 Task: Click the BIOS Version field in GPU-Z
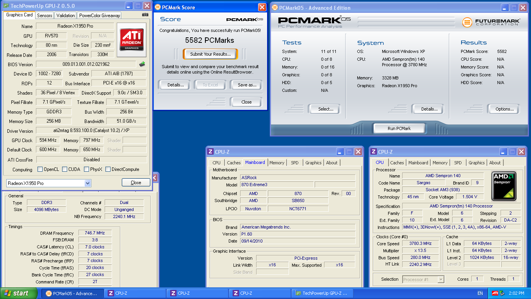(86, 64)
